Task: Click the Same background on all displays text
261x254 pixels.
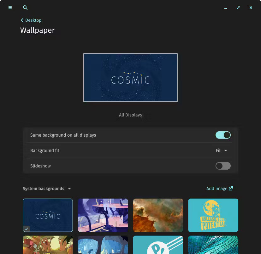Action: pos(63,135)
